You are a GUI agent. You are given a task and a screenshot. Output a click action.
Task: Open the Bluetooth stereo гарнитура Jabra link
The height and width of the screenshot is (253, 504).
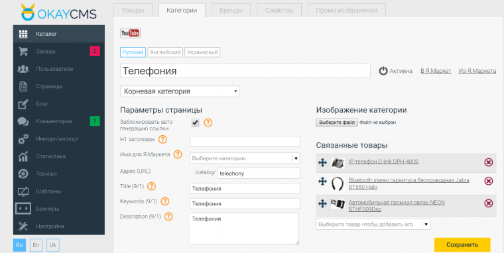pos(409,183)
